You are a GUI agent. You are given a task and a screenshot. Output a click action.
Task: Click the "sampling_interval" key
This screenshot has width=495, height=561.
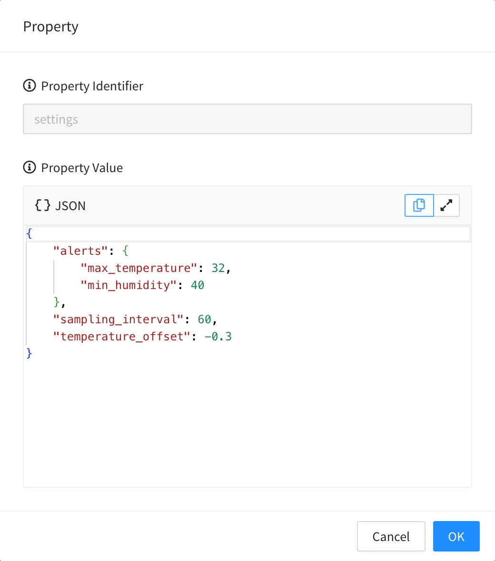[118, 319]
